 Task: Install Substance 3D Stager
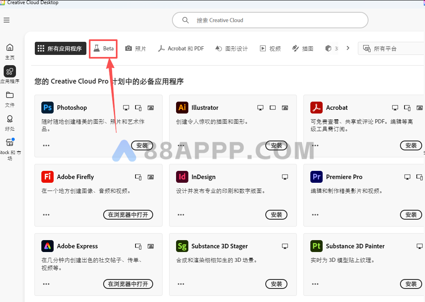276,284
